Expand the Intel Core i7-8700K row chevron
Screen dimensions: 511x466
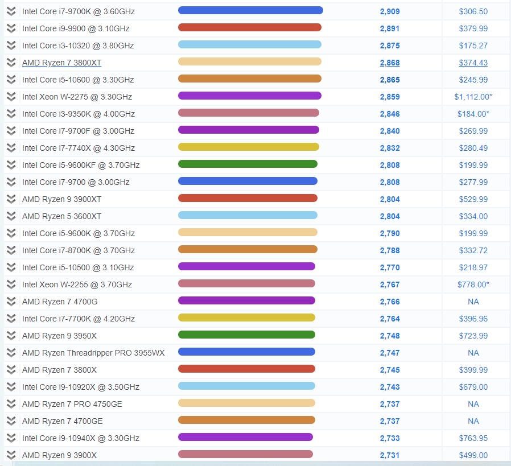[11, 250]
